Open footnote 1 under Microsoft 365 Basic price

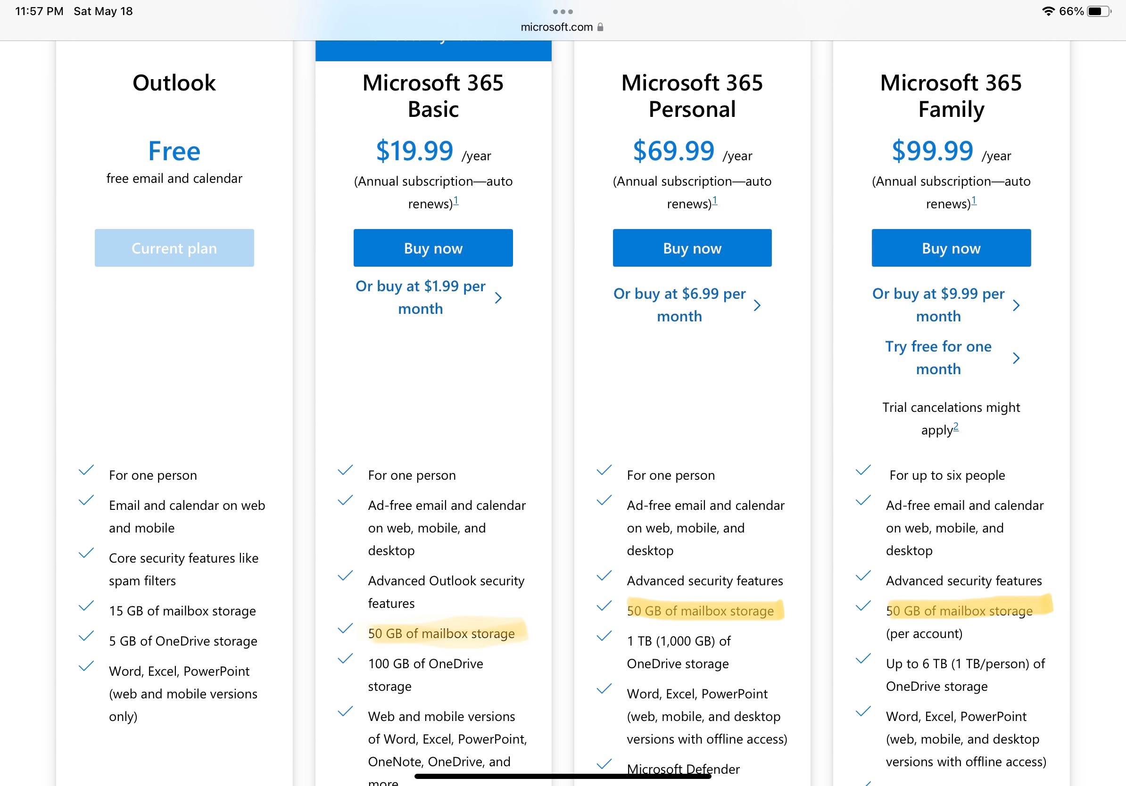pos(455,200)
